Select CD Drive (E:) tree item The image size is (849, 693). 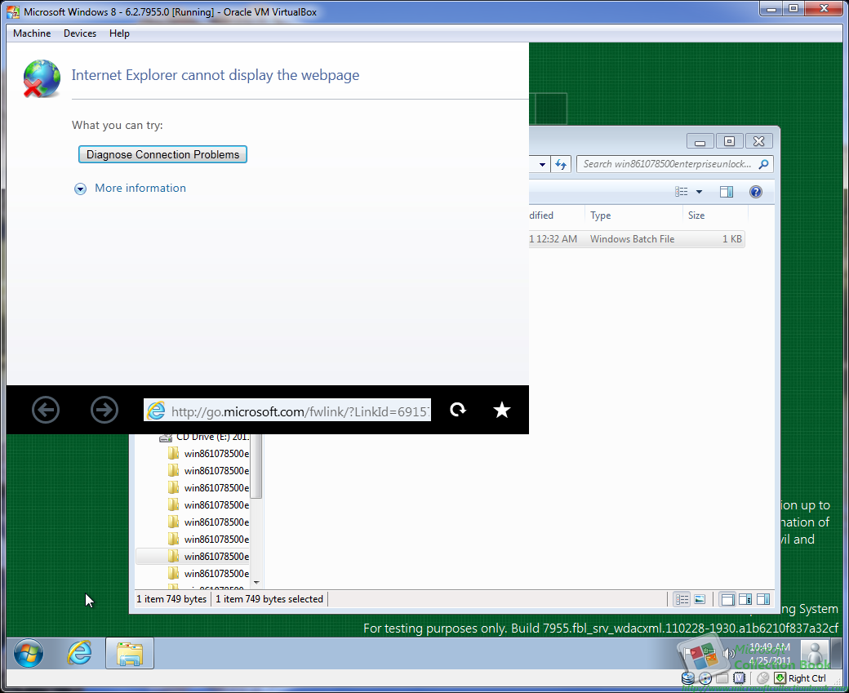(x=204, y=437)
